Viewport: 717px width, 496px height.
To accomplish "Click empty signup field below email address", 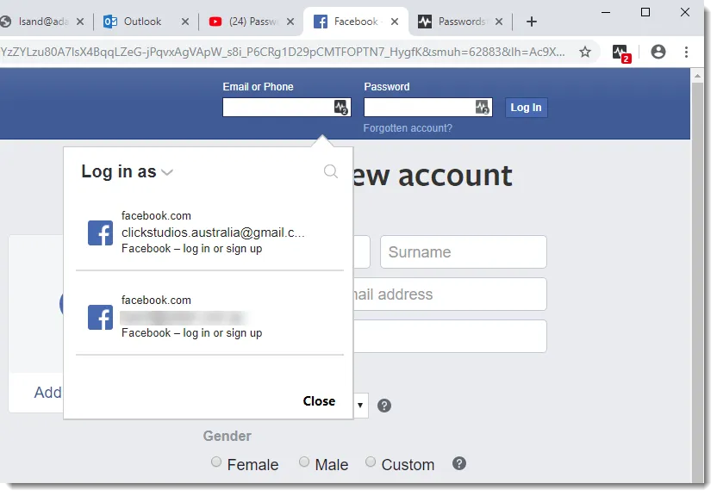I will coord(450,336).
